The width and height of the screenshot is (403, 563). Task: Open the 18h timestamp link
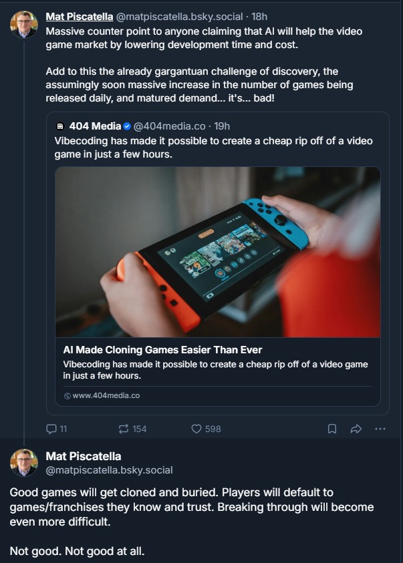tap(259, 17)
